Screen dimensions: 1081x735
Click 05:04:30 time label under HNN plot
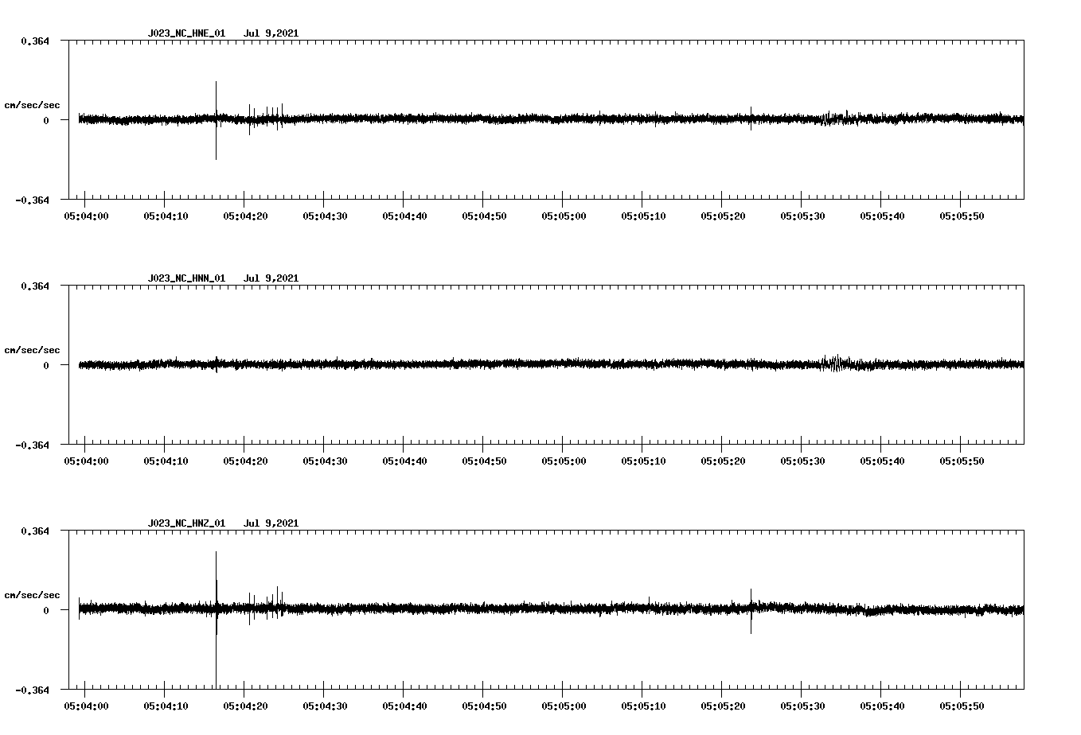pos(324,461)
